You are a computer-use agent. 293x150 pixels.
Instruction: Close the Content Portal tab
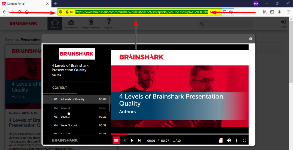[47, 3]
